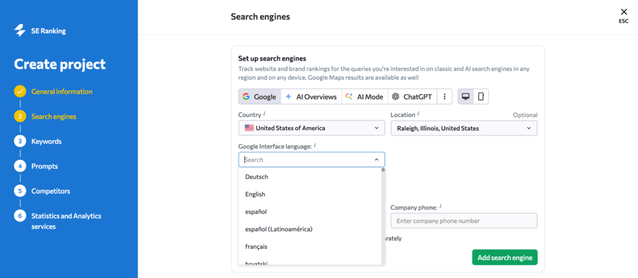Open the Country dropdown

[x=312, y=128]
